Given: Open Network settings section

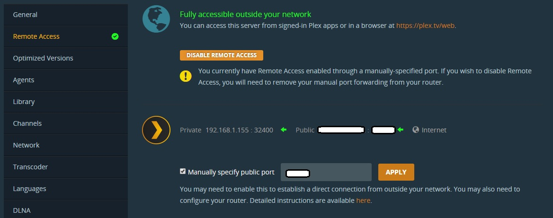Looking at the screenshot, I should pos(66,145).
